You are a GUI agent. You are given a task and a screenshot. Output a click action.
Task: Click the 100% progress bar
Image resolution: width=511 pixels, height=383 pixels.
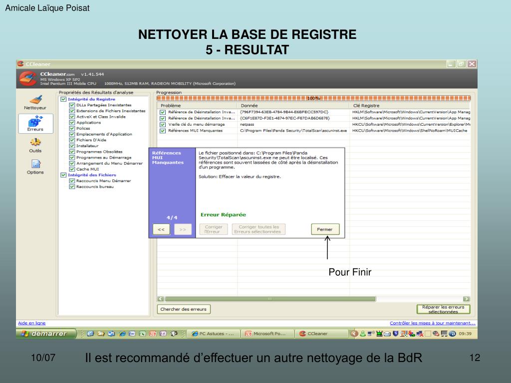[313, 98]
